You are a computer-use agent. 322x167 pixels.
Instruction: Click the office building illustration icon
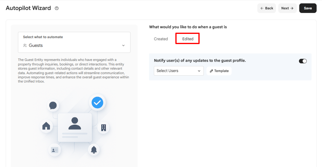104,127
